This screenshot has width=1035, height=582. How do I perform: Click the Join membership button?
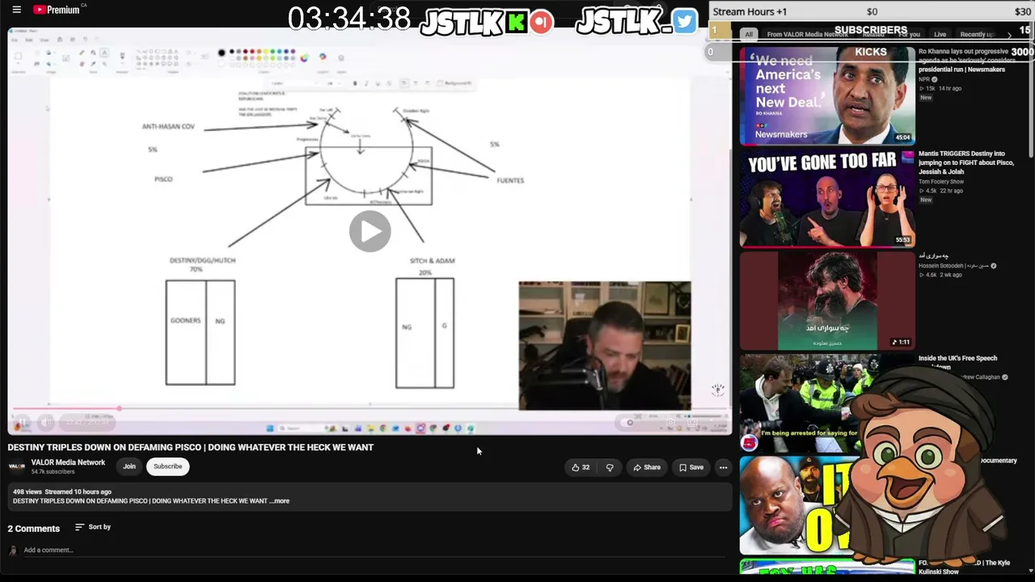click(x=129, y=466)
